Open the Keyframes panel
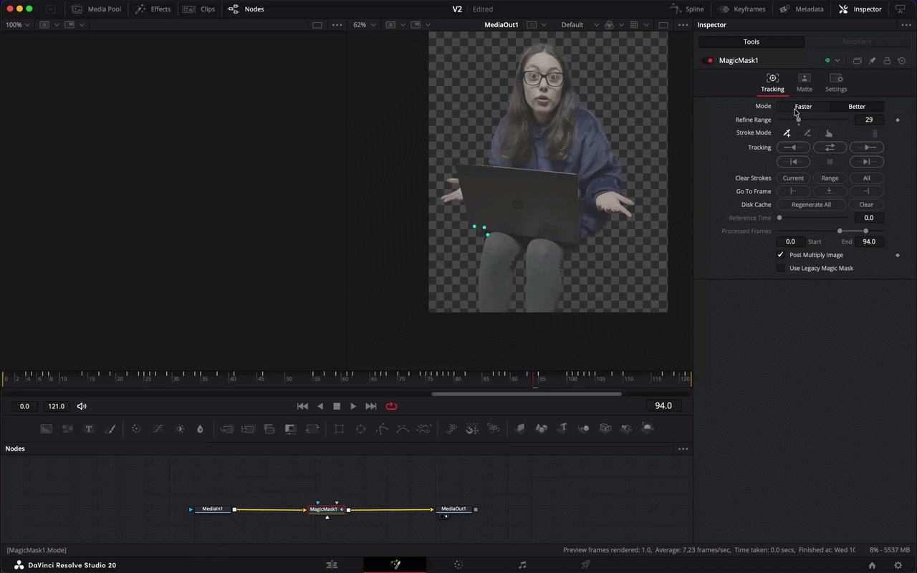Screen dimensions: 917x573 (x=742, y=9)
